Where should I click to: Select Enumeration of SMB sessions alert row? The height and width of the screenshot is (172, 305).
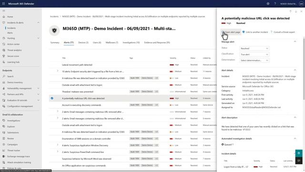pos(133,139)
